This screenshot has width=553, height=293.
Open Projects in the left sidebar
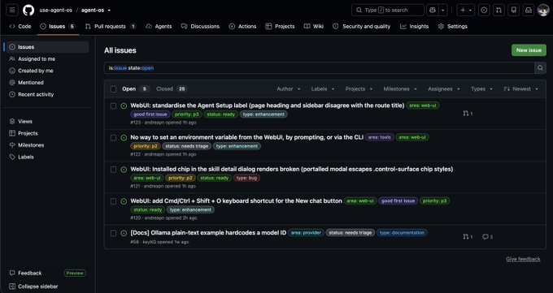pos(47,133)
